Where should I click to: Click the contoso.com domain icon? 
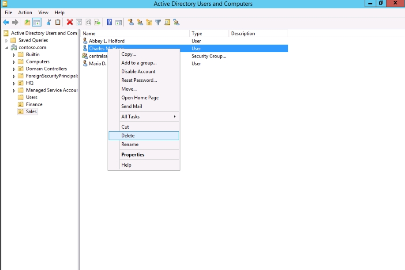tap(14, 47)
